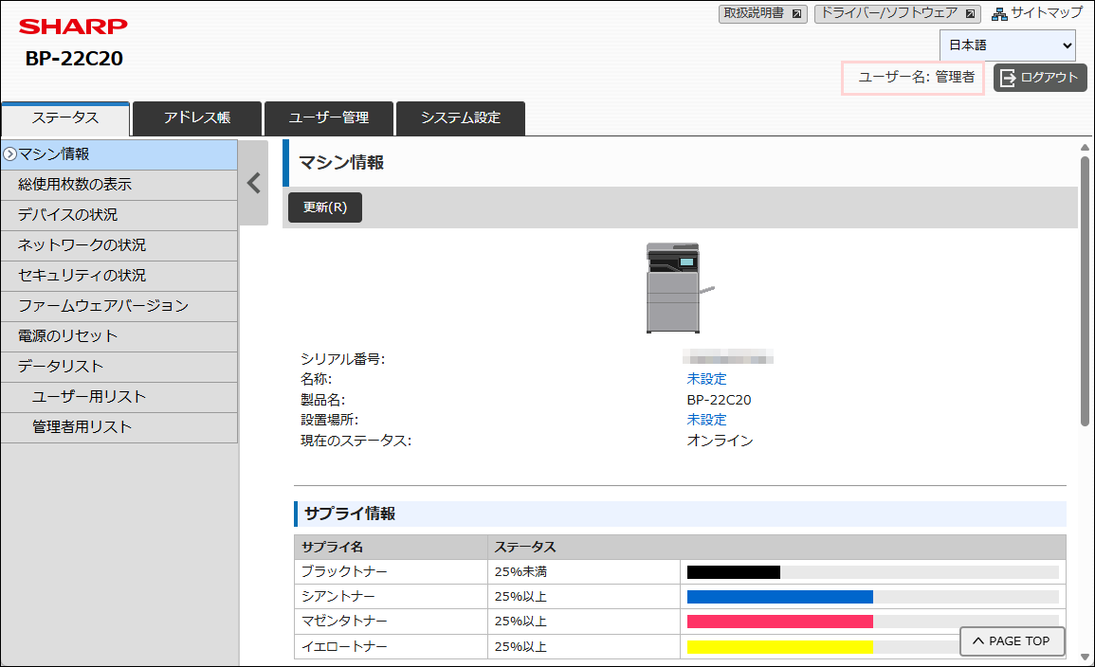This screenshot has height=667, width=1095.
Task: Open ユーザー用リスト in the sidebar
Action: pos(119,397)
